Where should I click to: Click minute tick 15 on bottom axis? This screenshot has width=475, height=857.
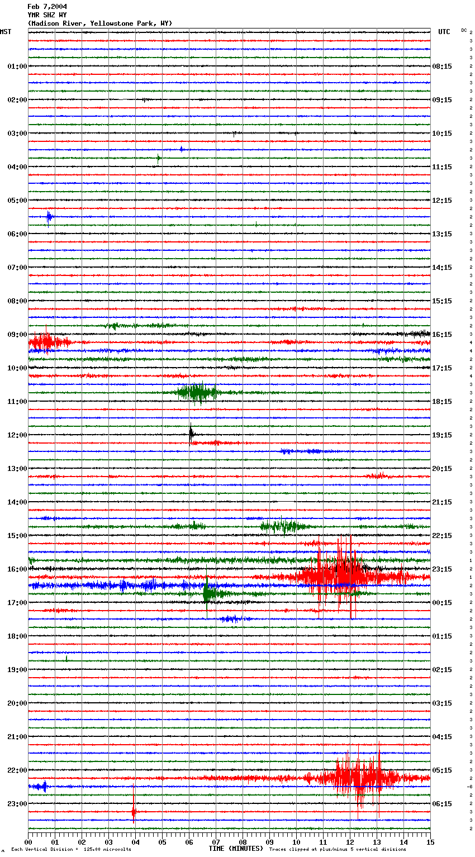[430, 842]
